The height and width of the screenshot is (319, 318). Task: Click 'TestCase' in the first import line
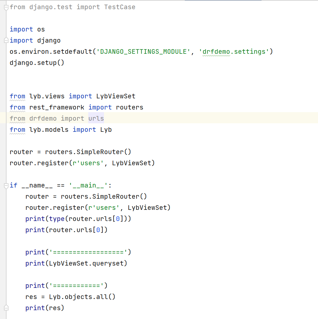point(120,7)
